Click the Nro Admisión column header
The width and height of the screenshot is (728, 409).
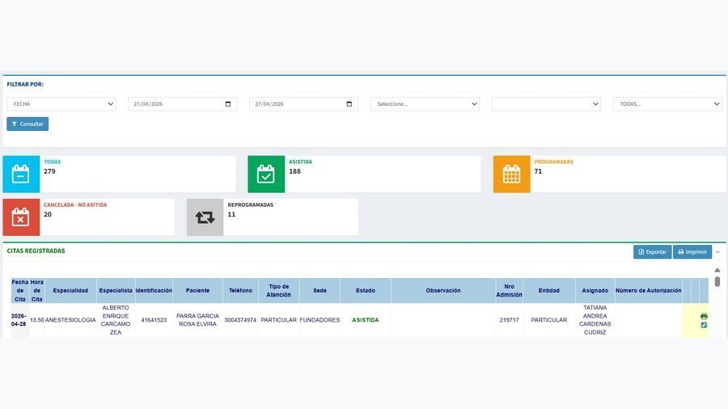(509, 291)
